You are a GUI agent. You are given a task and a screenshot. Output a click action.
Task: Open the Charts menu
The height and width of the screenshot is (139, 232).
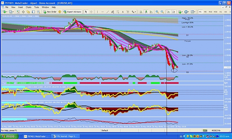tap(29, 7)
